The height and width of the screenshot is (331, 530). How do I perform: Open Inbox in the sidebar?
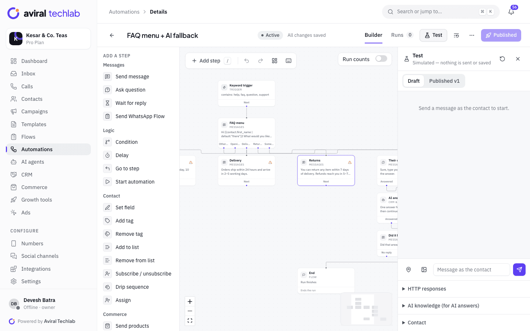coord(49,74)
